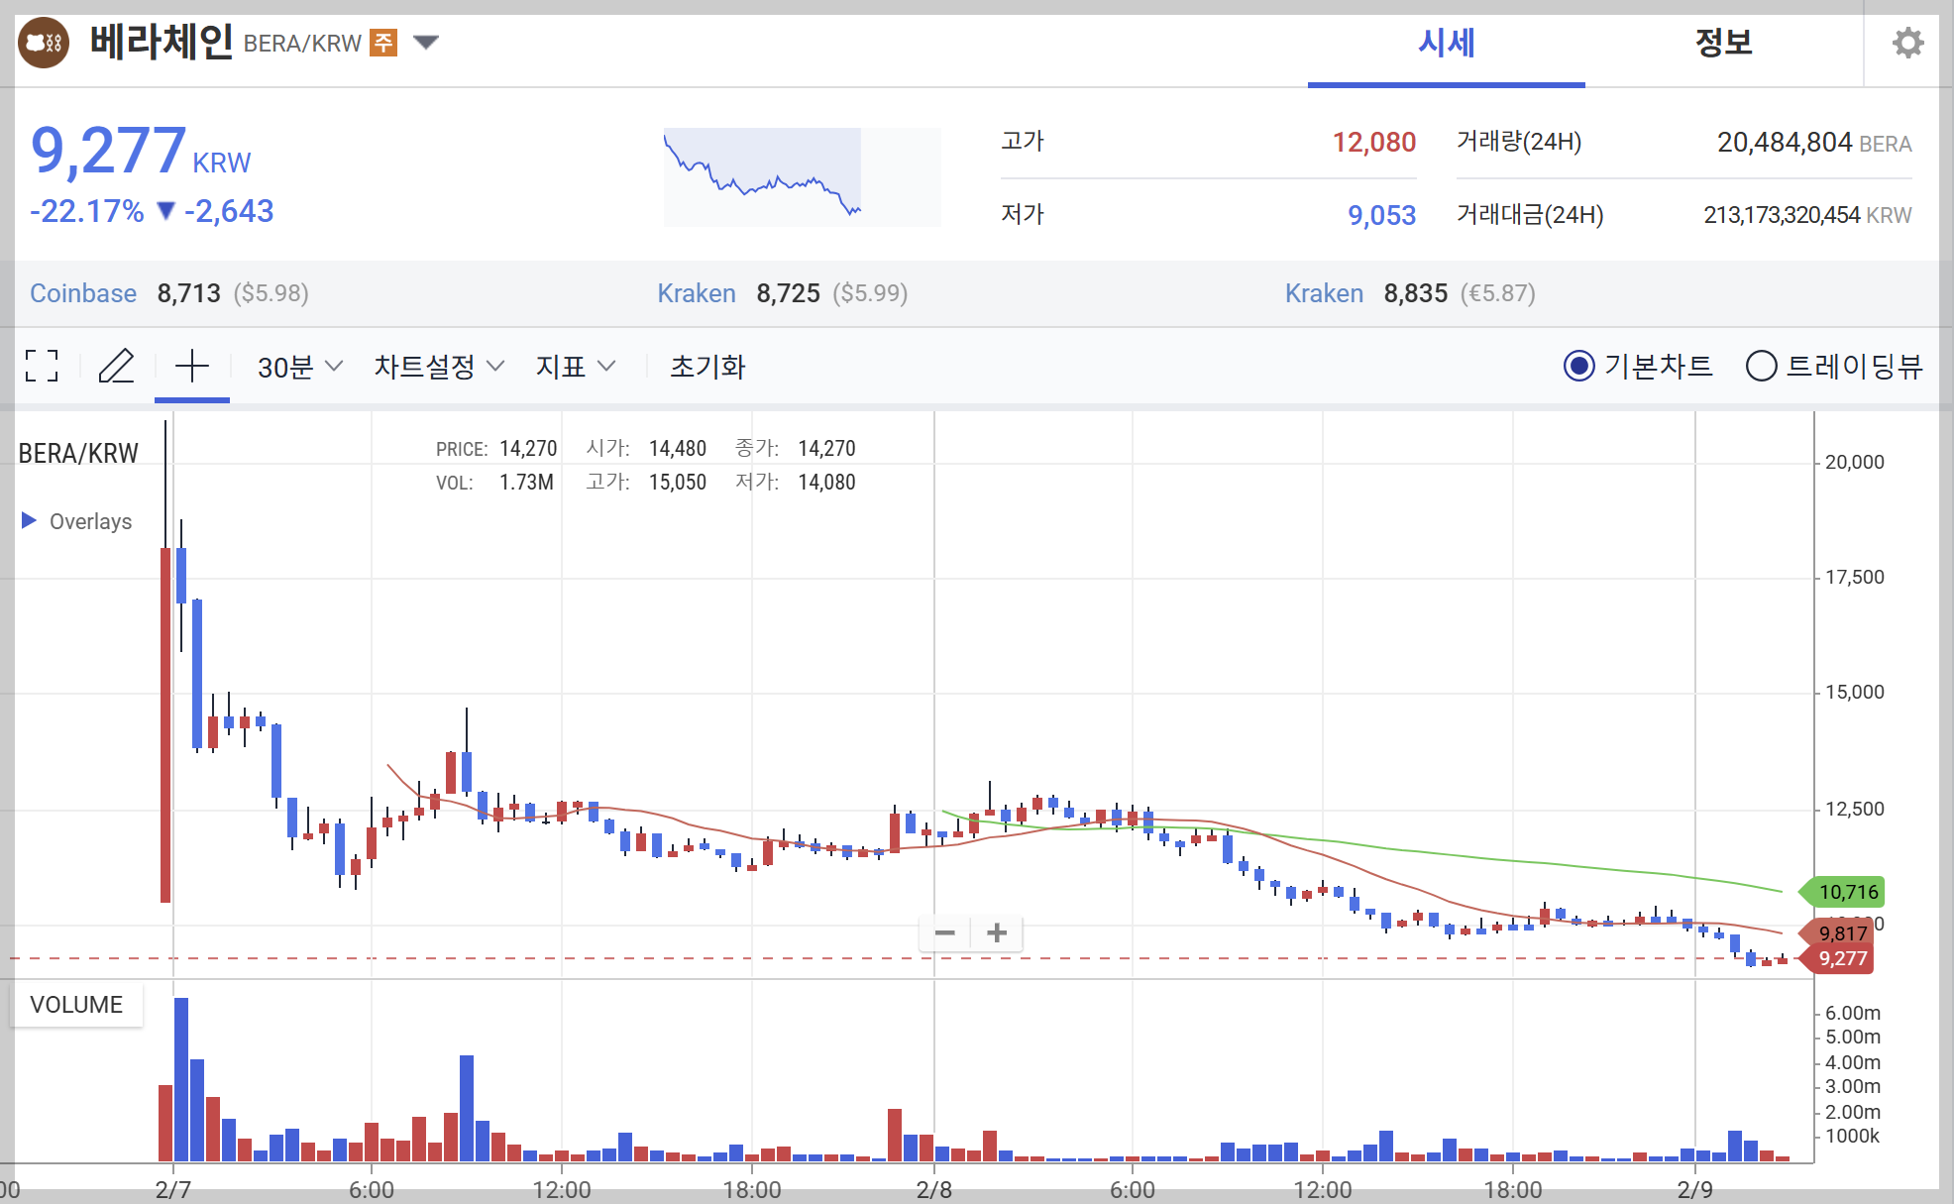Open the 지표 indicators dropdown
1954x1204 pixels.
(575, 367)
